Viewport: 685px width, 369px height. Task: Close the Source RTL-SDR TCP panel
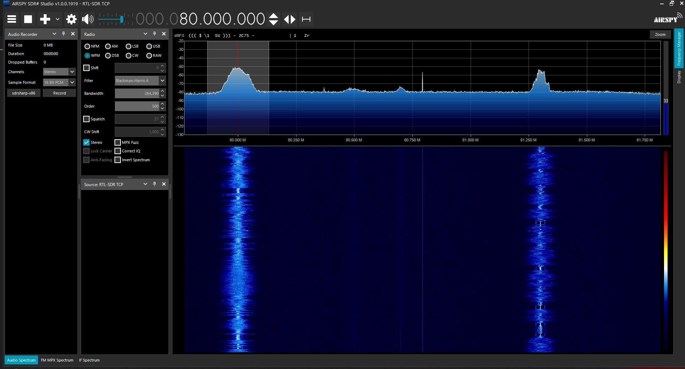coord(164,184)
